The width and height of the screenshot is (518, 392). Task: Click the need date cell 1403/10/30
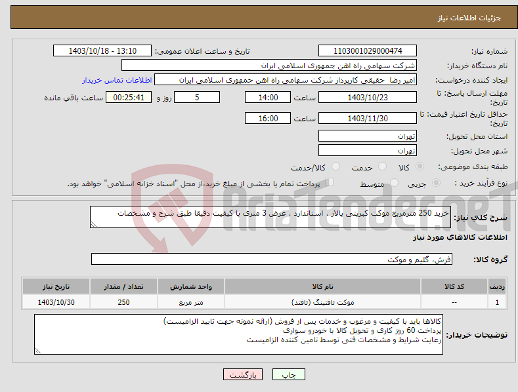coord(56,302)
